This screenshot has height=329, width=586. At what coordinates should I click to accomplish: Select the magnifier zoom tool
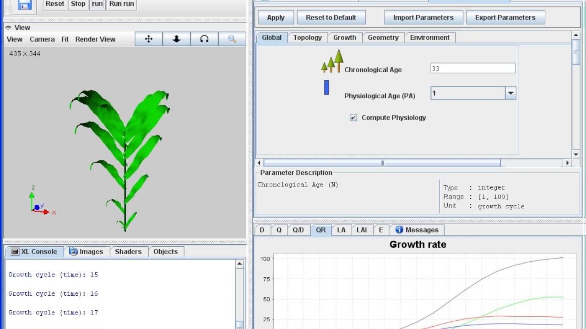(x=232, y=39)
